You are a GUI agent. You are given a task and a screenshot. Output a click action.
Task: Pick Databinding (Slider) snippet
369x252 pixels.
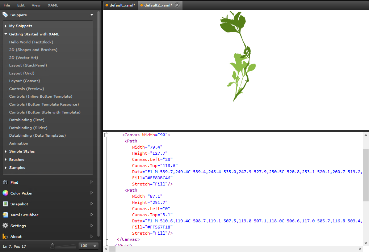pyautogui.click(x=28, y=128)
